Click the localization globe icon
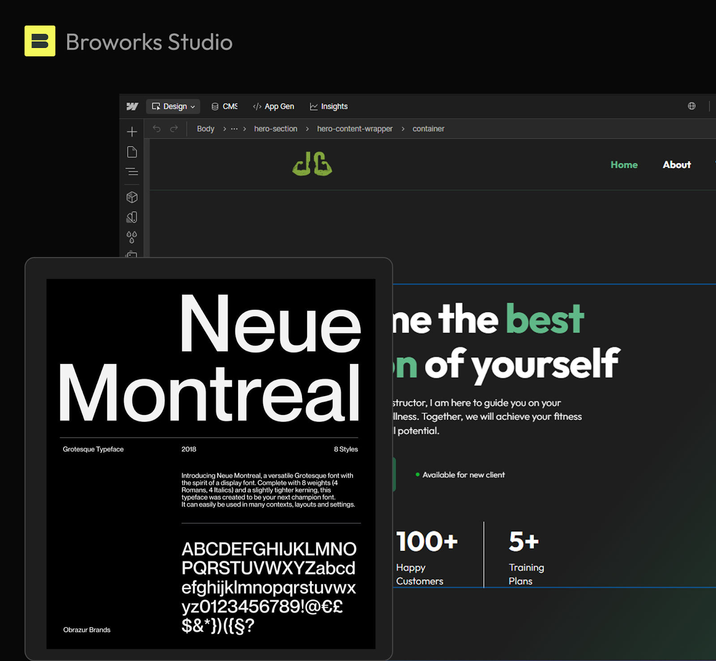Viewport: 716px width, 661px height. [692, 106]
